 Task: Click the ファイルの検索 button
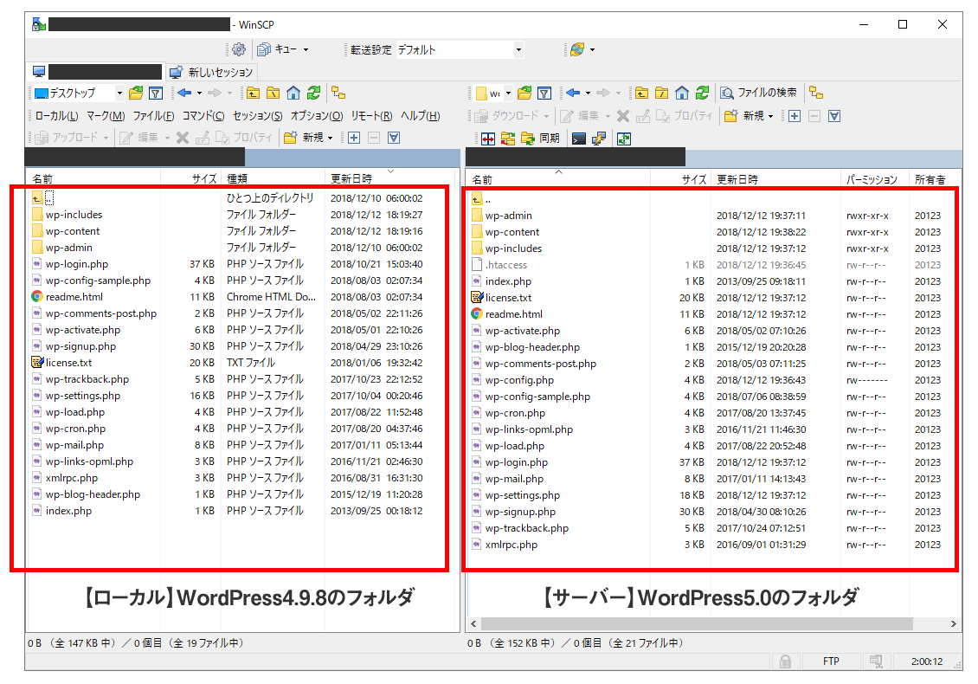point(758,94)
